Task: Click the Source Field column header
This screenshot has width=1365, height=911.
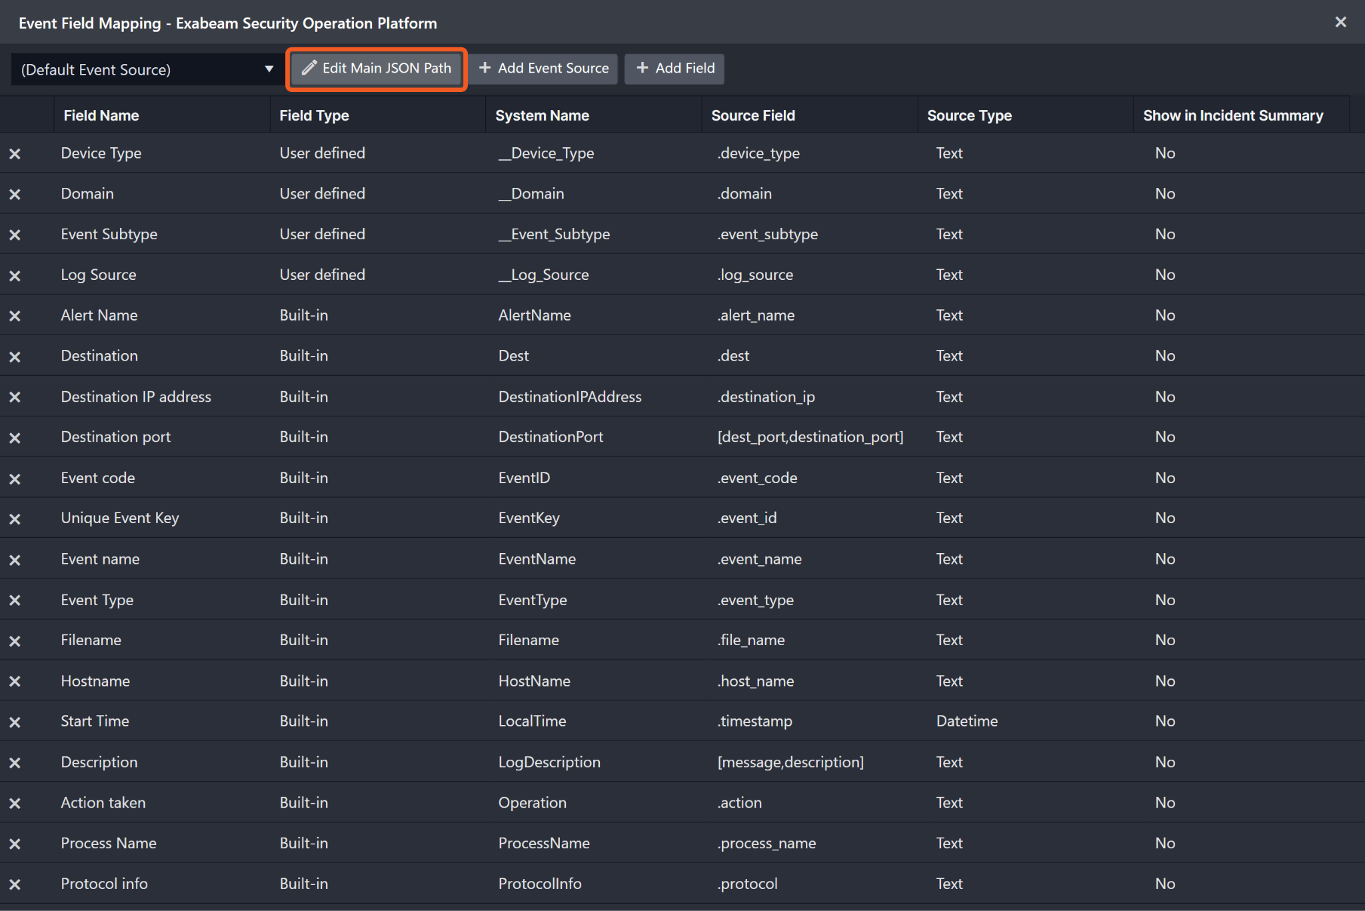Action: coord(753,115)
